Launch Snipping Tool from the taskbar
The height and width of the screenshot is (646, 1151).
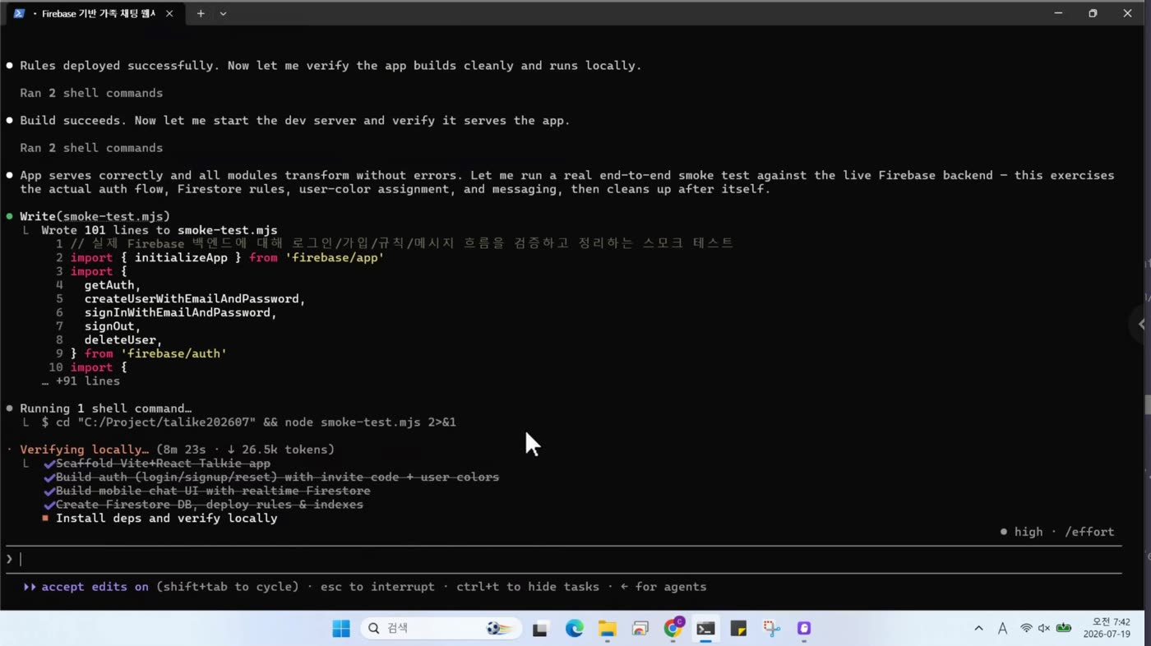771,629
